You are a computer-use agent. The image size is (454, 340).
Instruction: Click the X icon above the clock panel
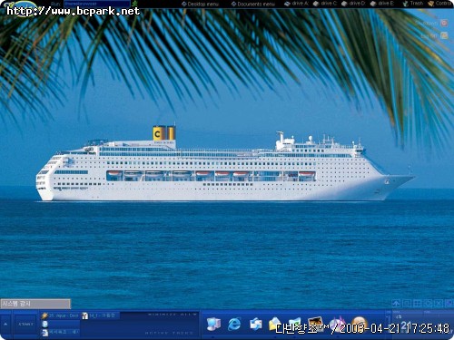[439, 303]
